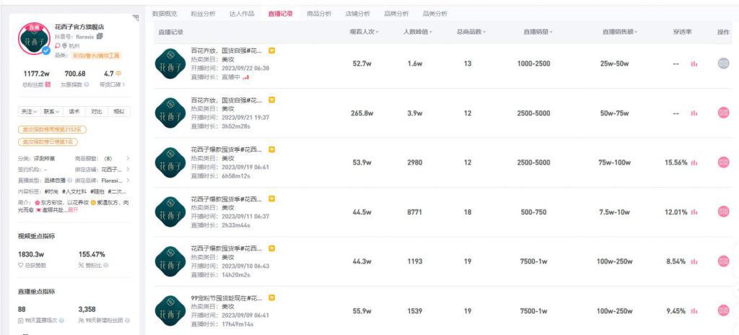Click the pink icon beside 总粉丝数
This screenshot has width=739, height=335.
pyautogui.click(x=48, y=84)
